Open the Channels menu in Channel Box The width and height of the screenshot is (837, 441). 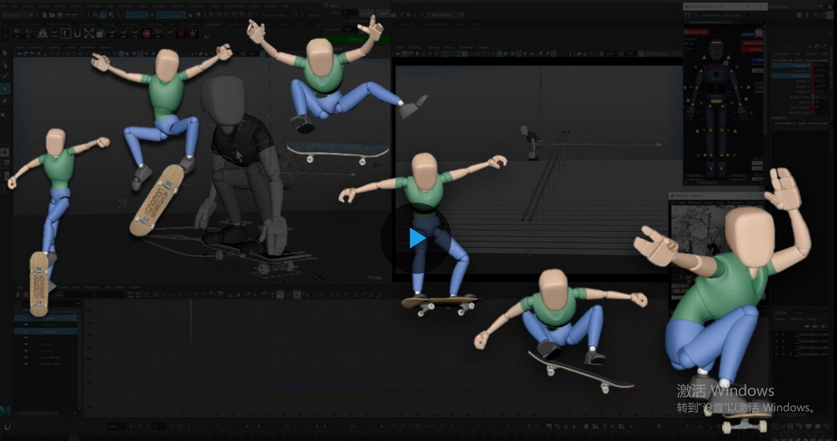tap(781, 54)
